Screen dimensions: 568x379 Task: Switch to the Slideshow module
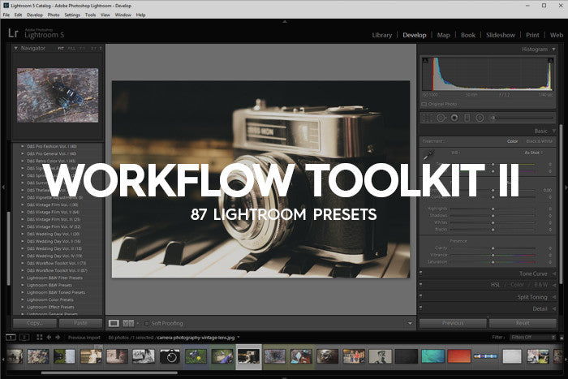pyautogui.click(x=501, y=35)
